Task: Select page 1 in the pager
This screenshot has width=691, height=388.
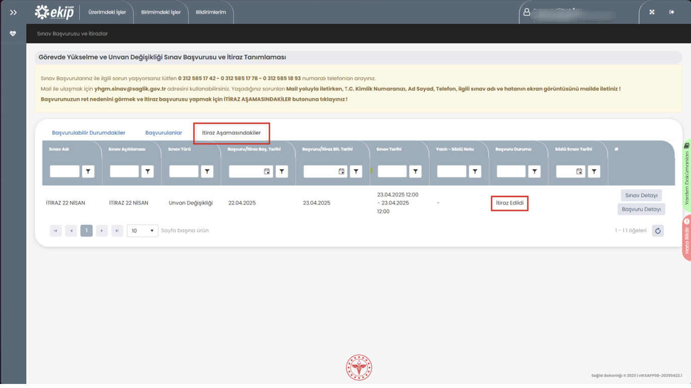Action: [86, 231]
